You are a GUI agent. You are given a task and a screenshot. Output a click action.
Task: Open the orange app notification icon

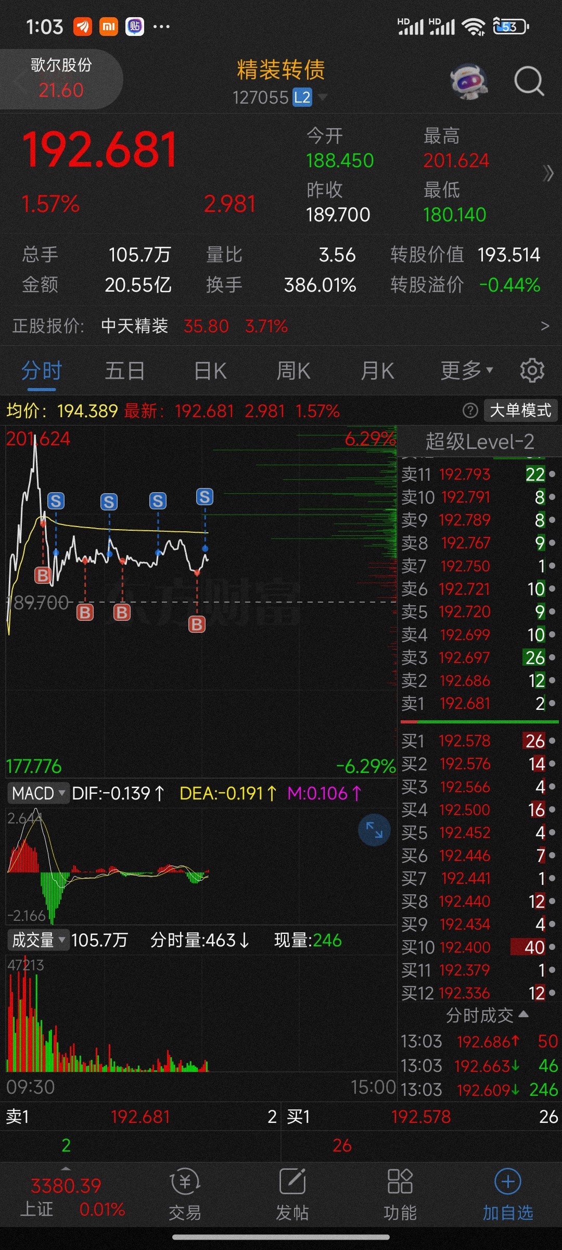[82, 26]
